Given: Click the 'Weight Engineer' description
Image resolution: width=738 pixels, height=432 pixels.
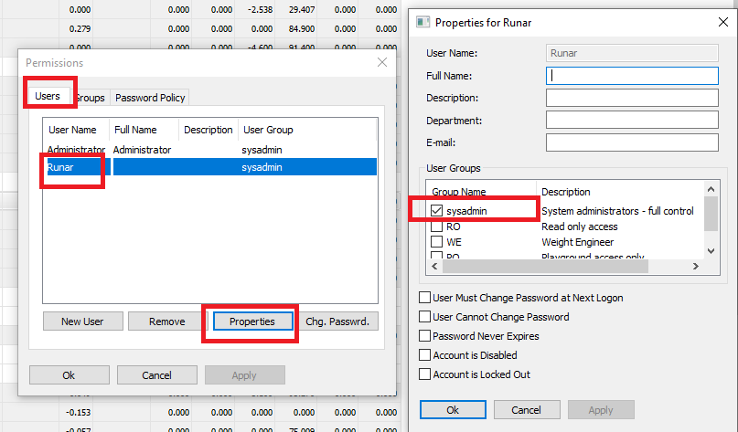Looking at the screenshot, I should pyautogui.click(x=577, y=242).
